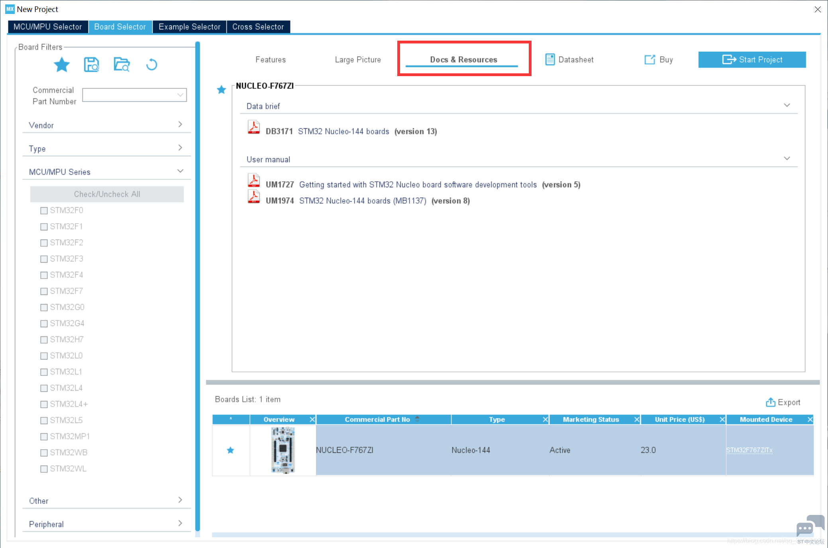Screen dimensions: 828x548
Task: Toggle the STM32WB series checkbox
Action: pos(44,453)
